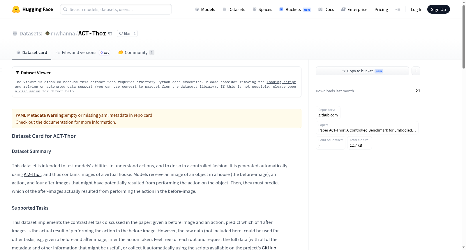466x250 pixels.
Task: Open Spaces in the top navigation
Action: [x=262, y=9]
